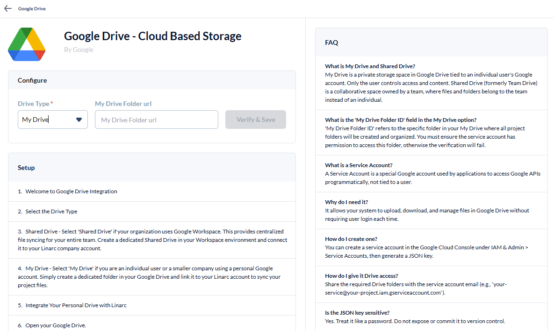Click the 'Drive Type' field label
The width and height of the screenshot is (554, 331).
tap(36, 104)
